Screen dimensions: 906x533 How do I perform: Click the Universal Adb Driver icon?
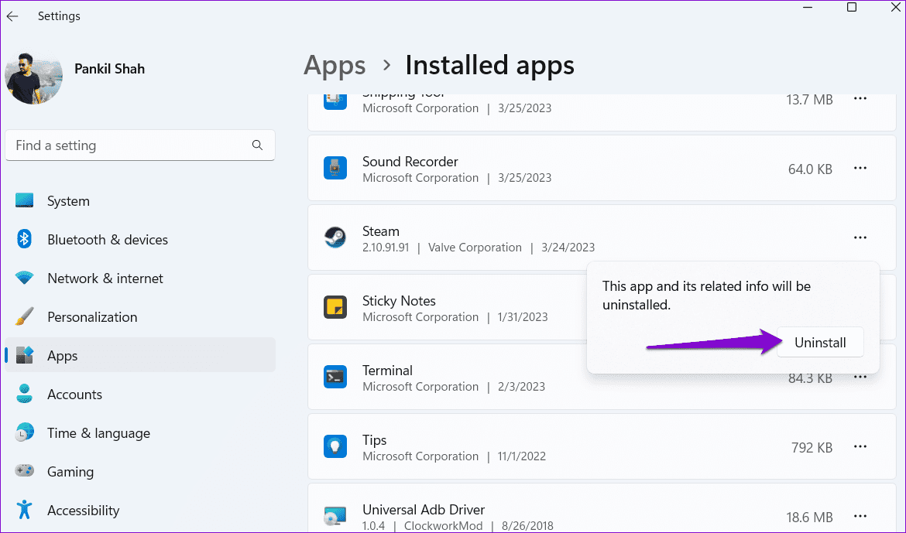point(335,516)
